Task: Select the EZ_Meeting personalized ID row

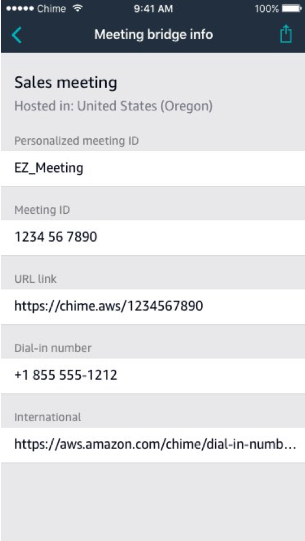Action: [152, 168]
